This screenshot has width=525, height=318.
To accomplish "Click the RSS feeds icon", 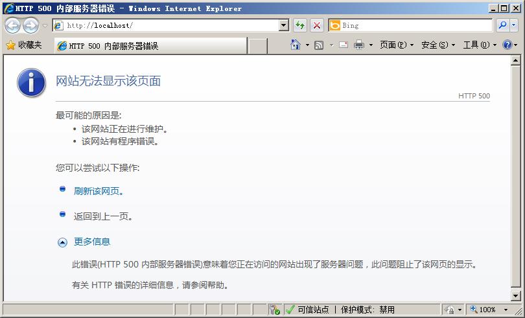I will pyautogui.click(x=319, y=45).
